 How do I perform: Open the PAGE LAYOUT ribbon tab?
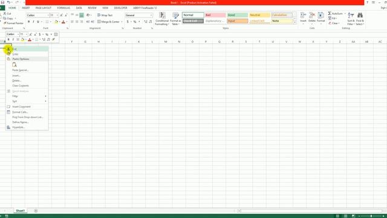click(44, 8)
